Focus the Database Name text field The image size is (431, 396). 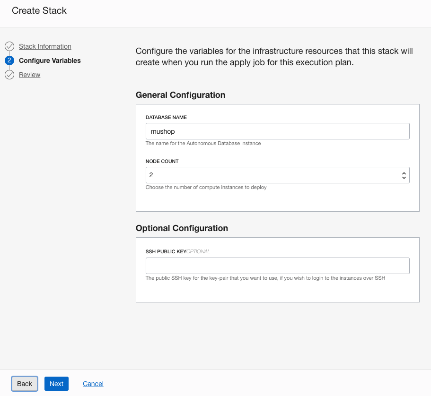click(x=277, y=131)
